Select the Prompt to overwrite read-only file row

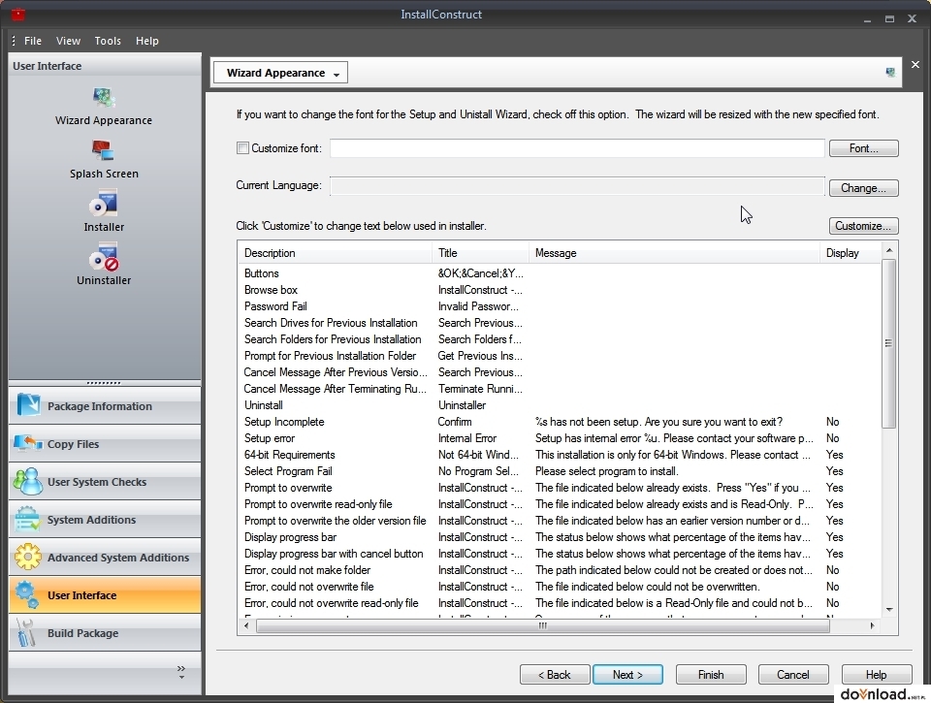[x=560, y=504]
